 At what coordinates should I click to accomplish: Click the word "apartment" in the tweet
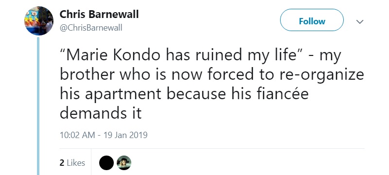[123, 95]
